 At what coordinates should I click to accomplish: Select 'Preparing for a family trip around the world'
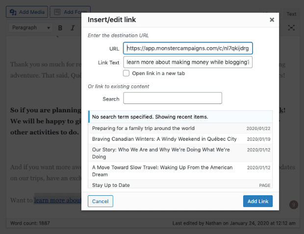(180, 128)
